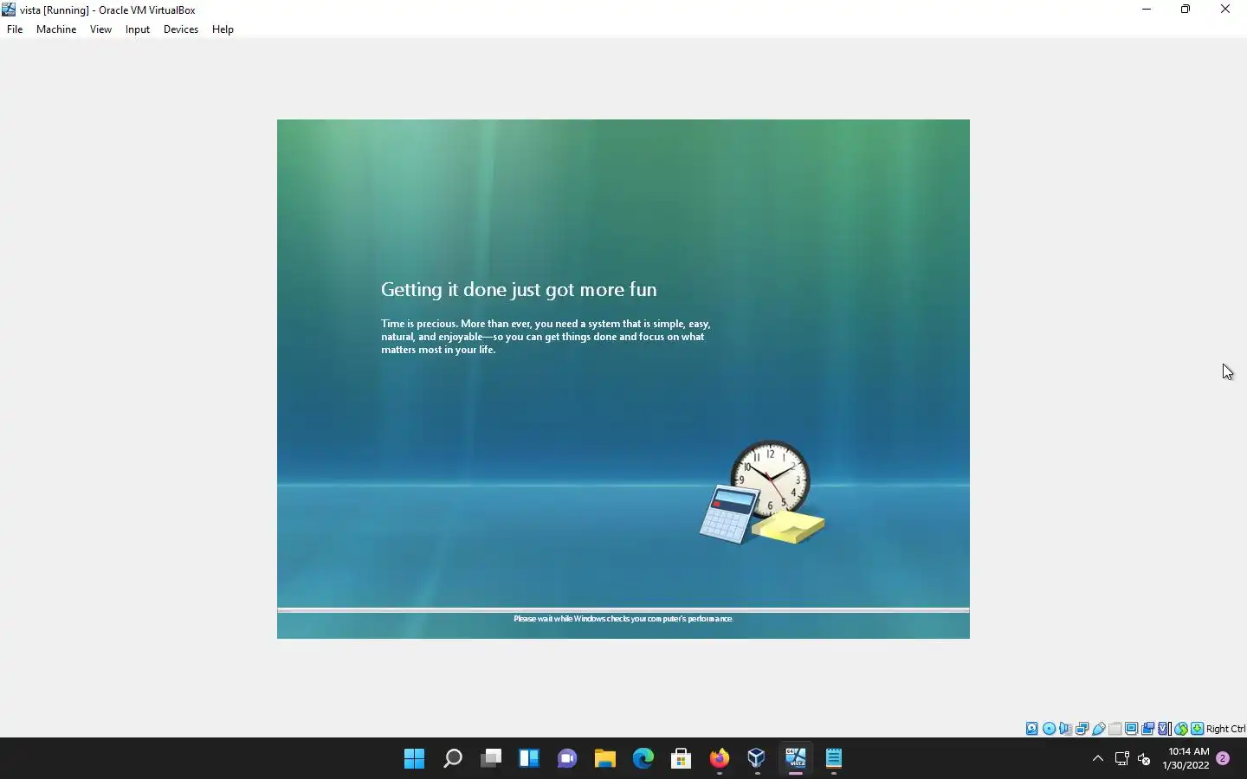The width and height of the screenshot is (1247, 779).
Task: Close the vista VM window
Action: [1225, 10]
